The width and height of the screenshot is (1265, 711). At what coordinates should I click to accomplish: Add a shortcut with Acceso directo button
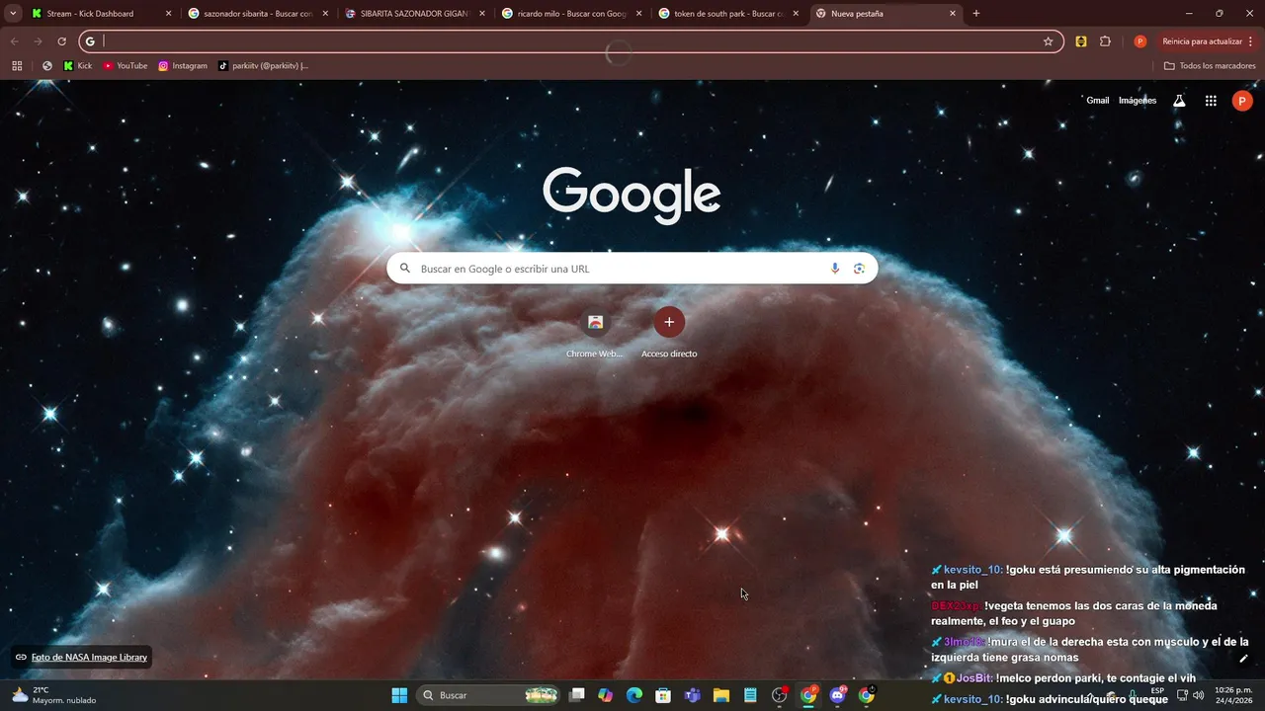coord(669,333)
